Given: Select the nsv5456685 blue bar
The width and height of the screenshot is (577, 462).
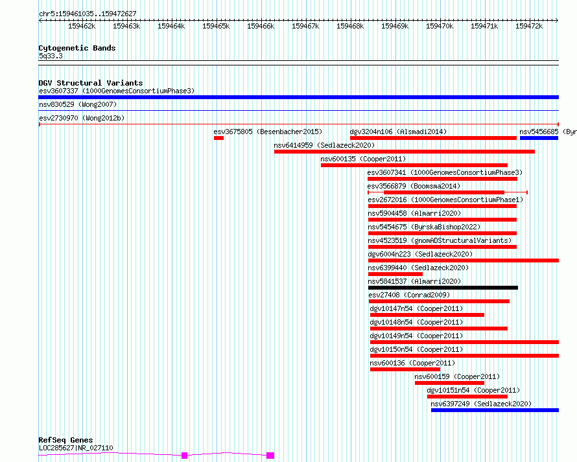Looking at the screenshot, I should point(539,138).
